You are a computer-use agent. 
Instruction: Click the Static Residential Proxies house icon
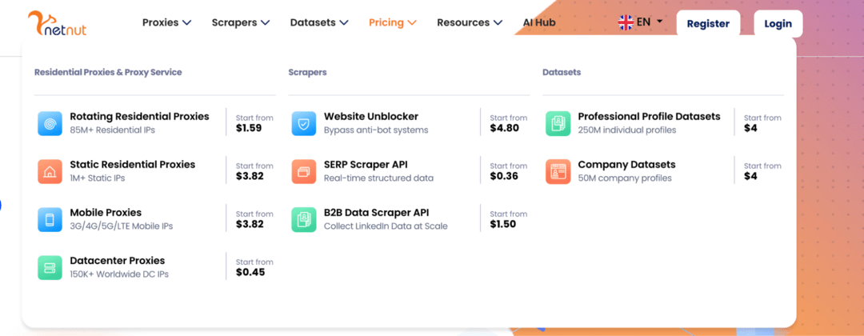50,171
